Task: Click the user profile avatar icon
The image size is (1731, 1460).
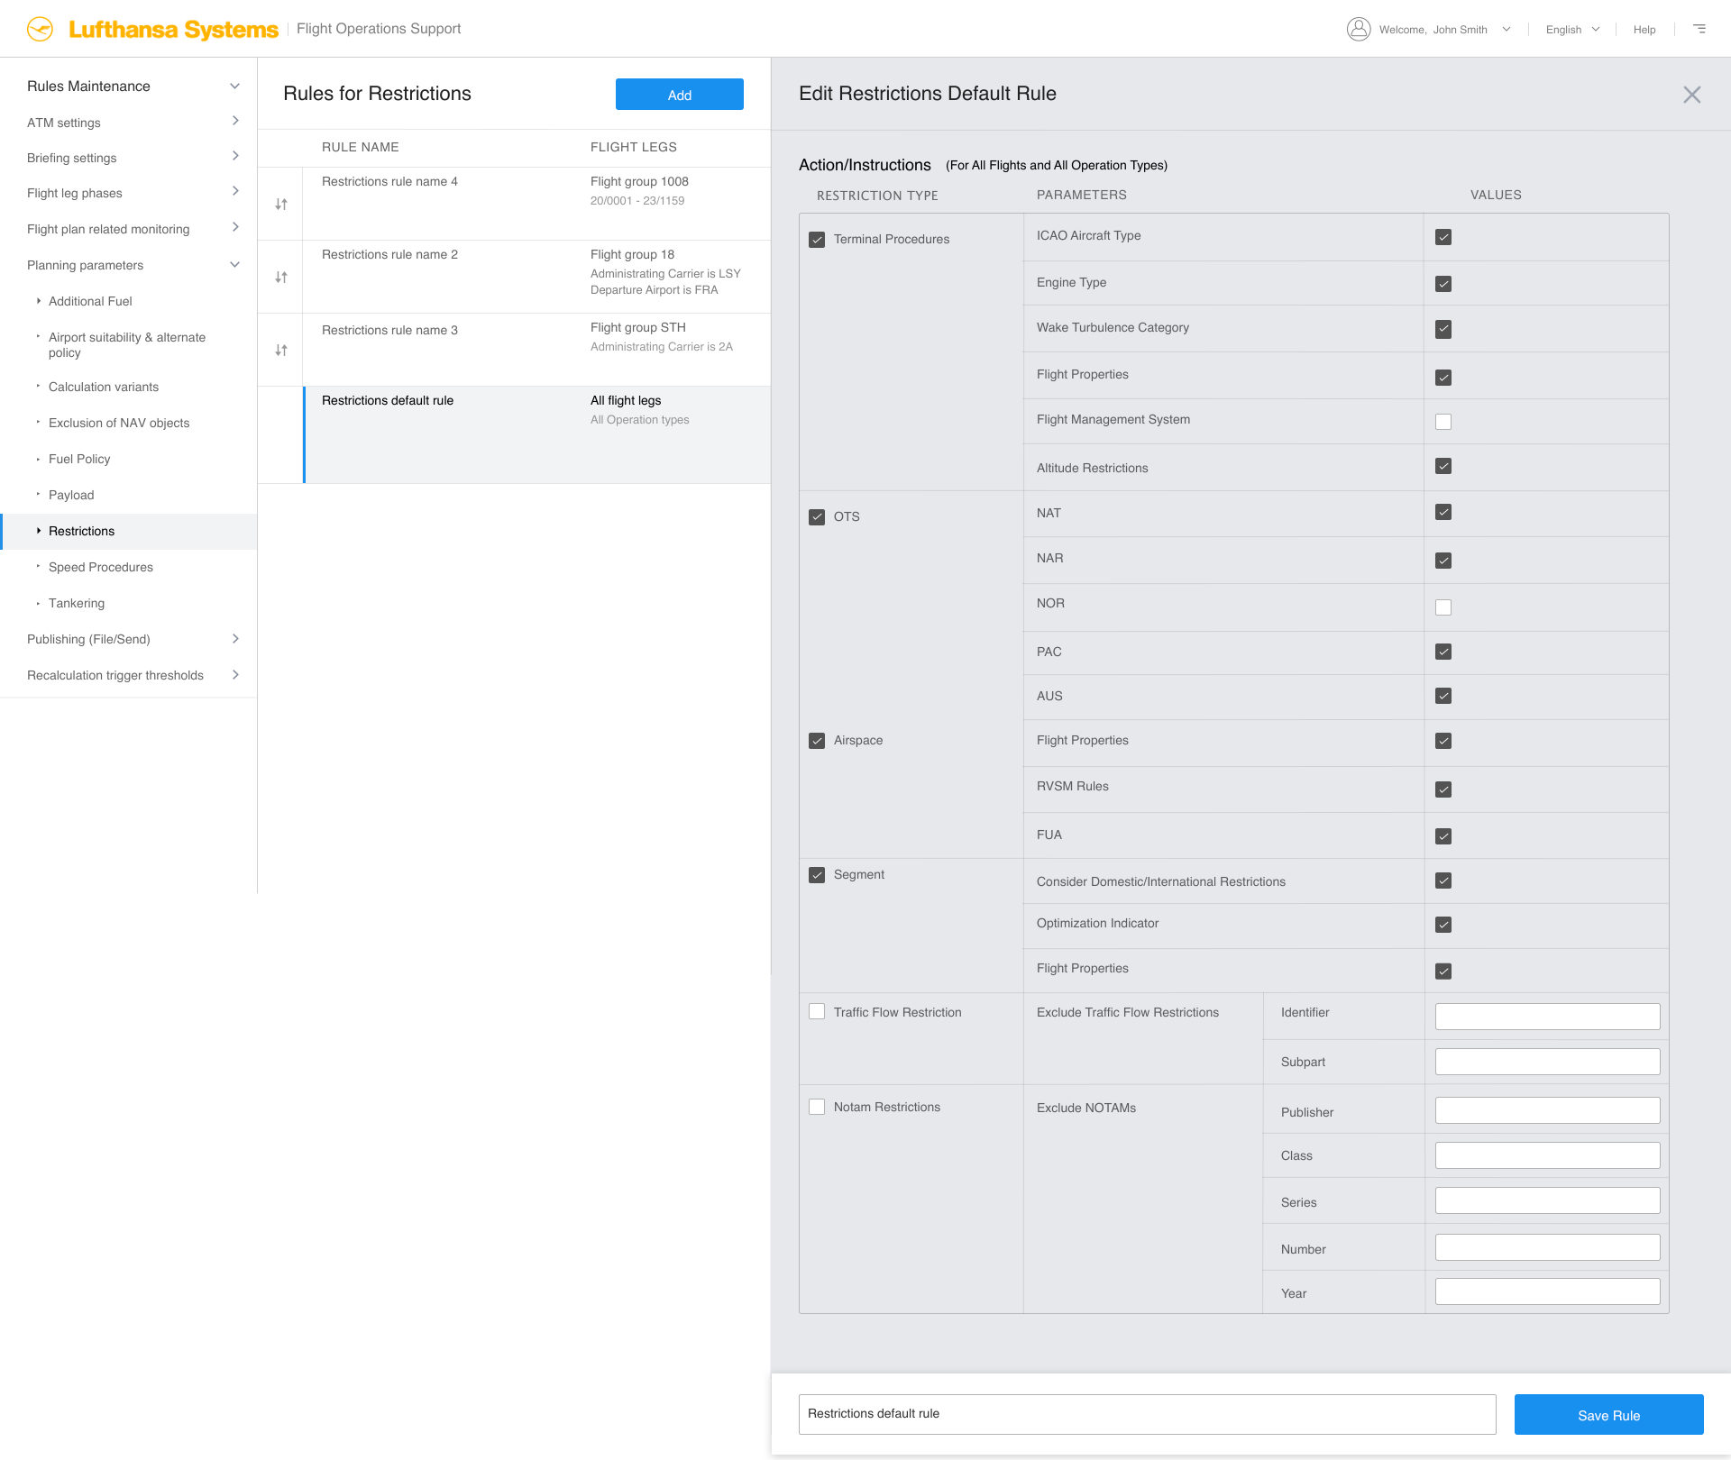Action: click(x=1359, y=29)
